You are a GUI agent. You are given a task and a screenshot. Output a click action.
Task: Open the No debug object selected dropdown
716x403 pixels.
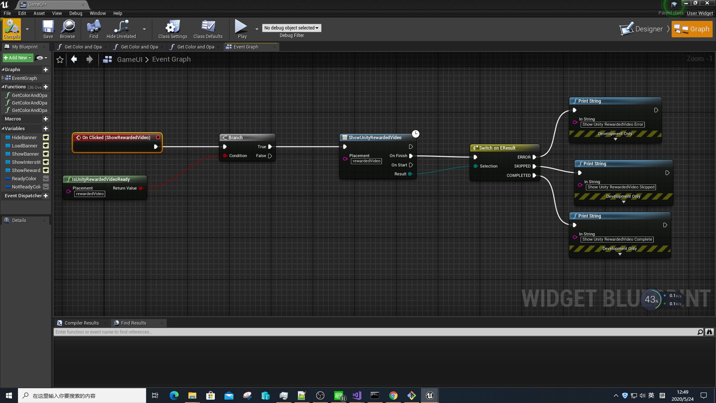pyautogui.click(x=291, y=28)
